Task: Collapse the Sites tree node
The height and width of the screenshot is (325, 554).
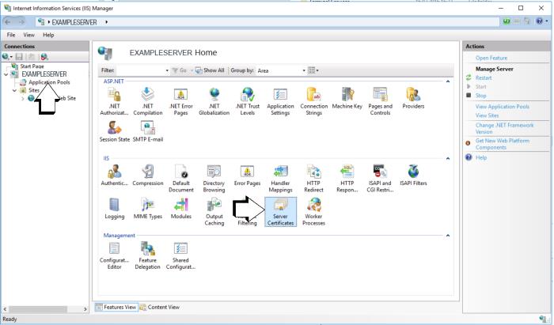Action: coord(14,90)
